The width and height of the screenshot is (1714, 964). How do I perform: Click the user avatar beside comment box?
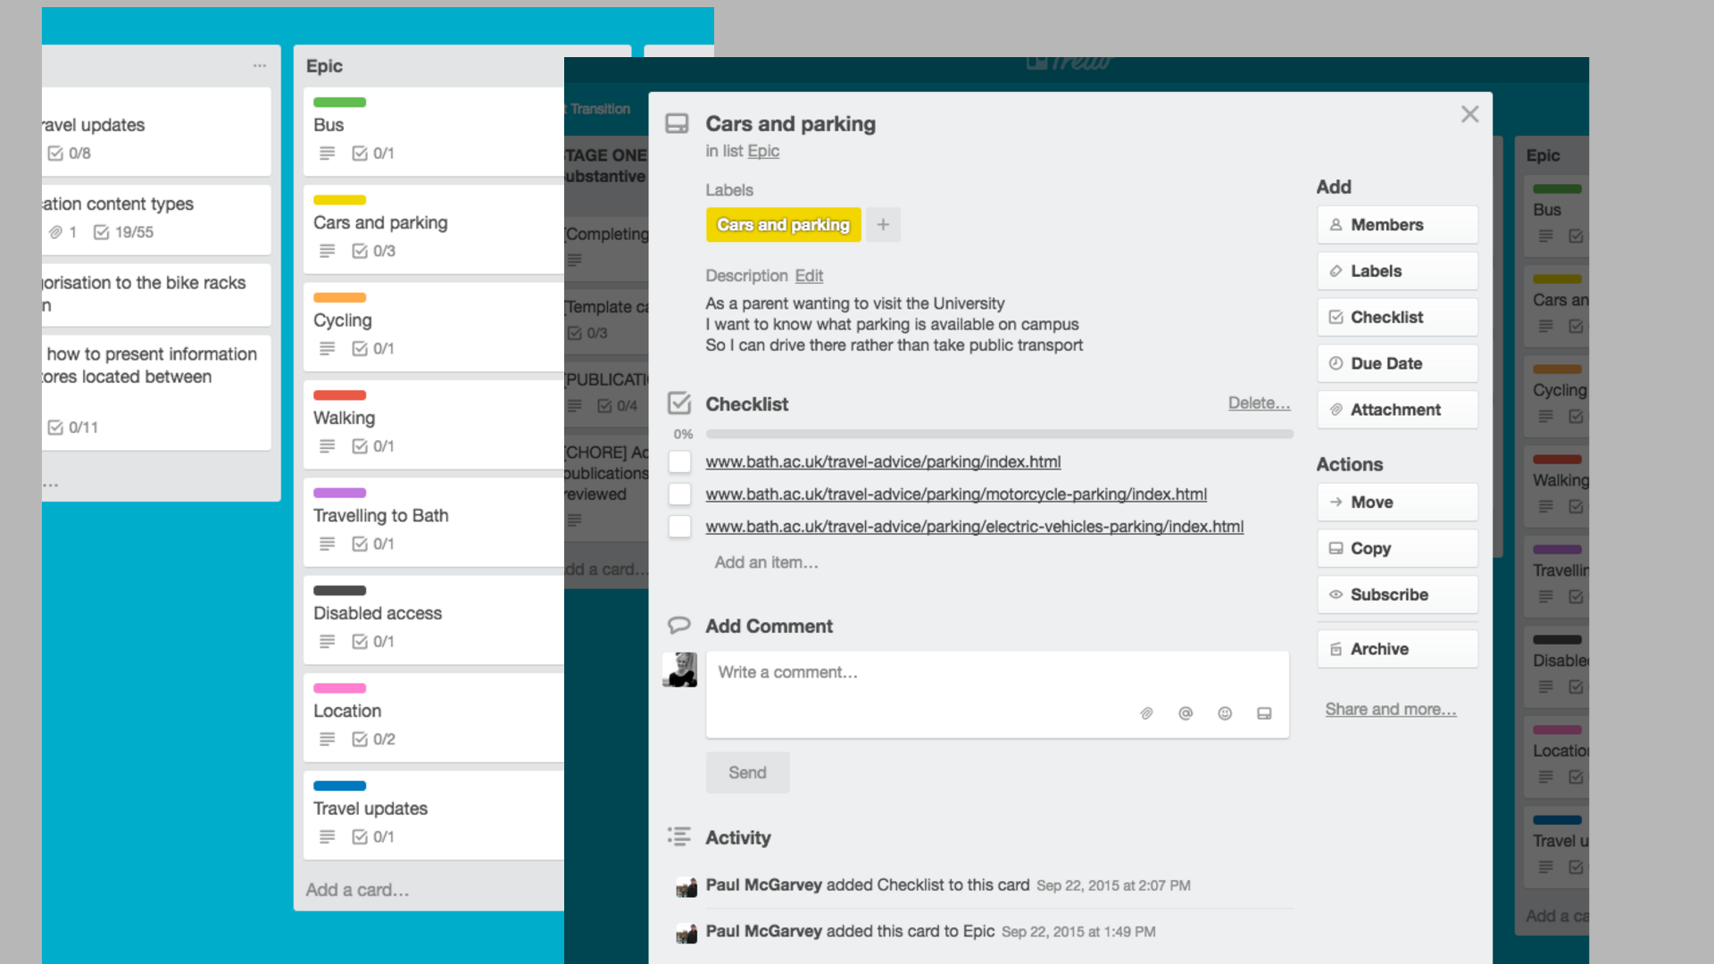tap(679, 669)
